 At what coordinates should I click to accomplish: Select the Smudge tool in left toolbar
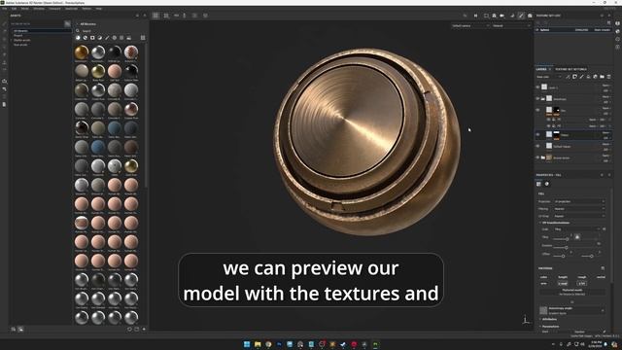4,54
